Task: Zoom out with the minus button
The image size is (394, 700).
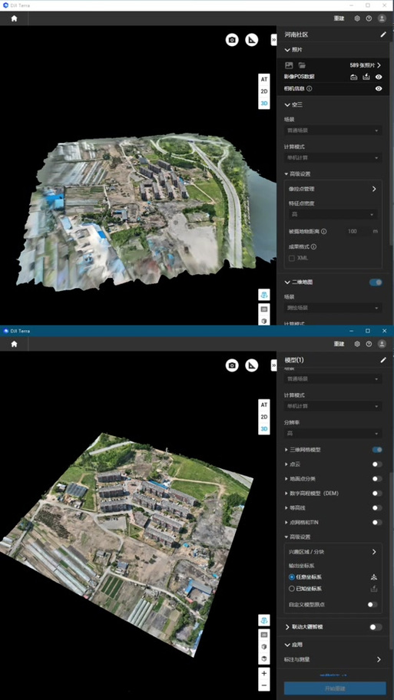Action: coord(264,685)
